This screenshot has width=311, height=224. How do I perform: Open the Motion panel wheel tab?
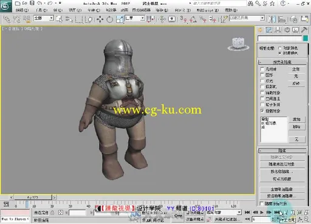pyautogui.click(x=287, y=30)
